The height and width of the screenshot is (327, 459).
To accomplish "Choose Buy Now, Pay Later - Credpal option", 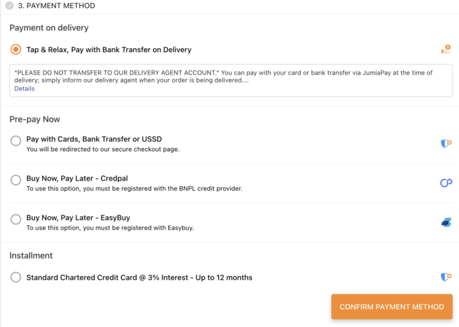I will (16, 180).
